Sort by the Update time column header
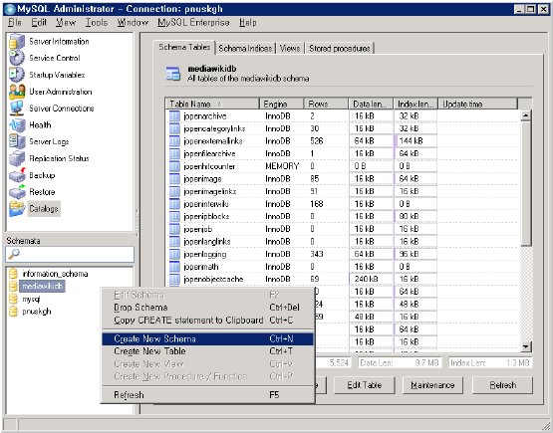 [477, 104]
